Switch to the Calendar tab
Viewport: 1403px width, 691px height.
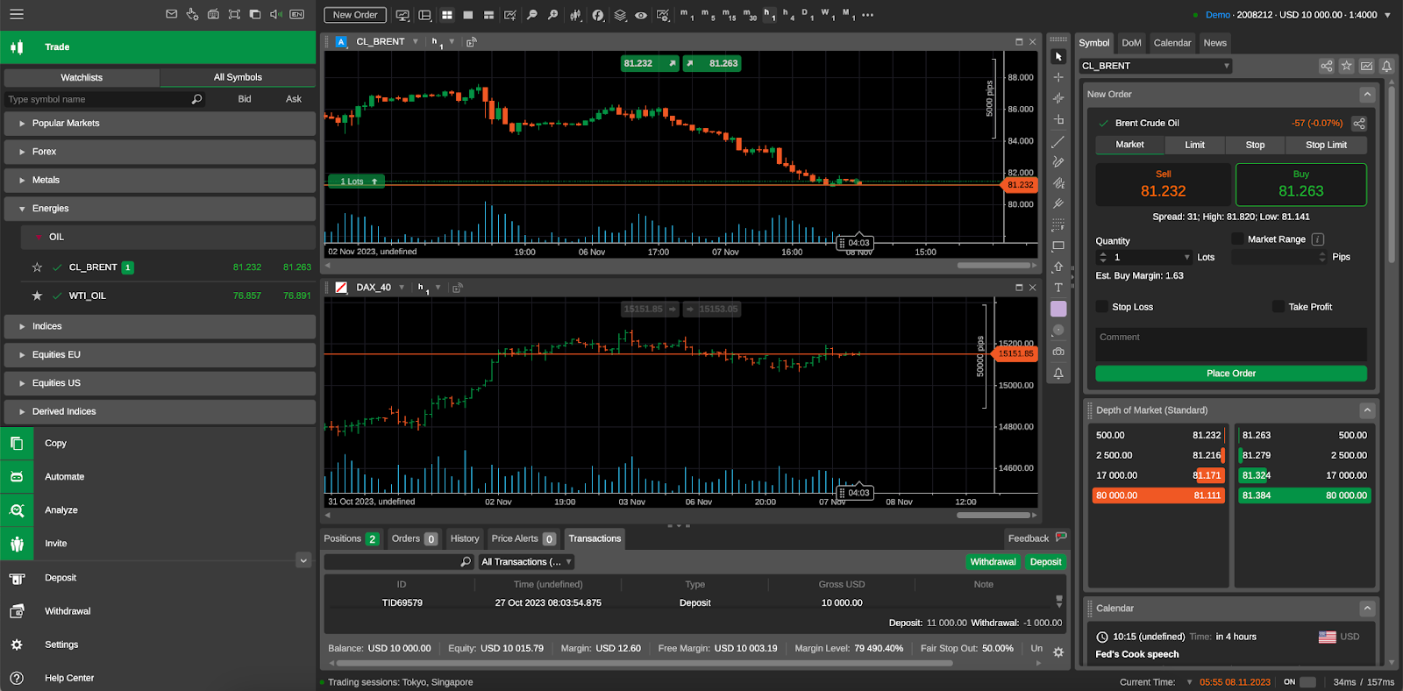(1172, 43)
